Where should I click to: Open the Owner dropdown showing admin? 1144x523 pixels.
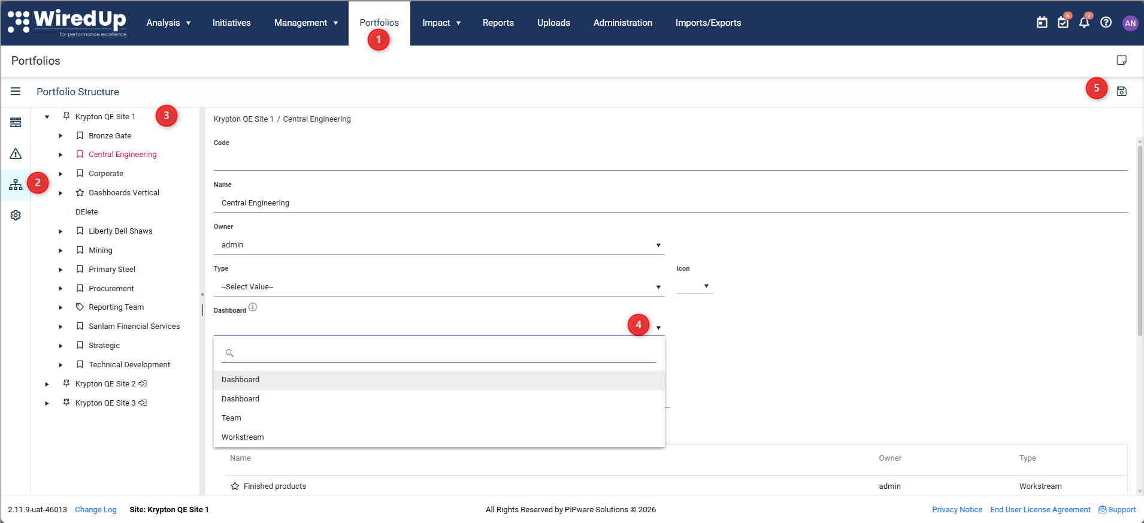pyautogui.click(x=439, y=245)
